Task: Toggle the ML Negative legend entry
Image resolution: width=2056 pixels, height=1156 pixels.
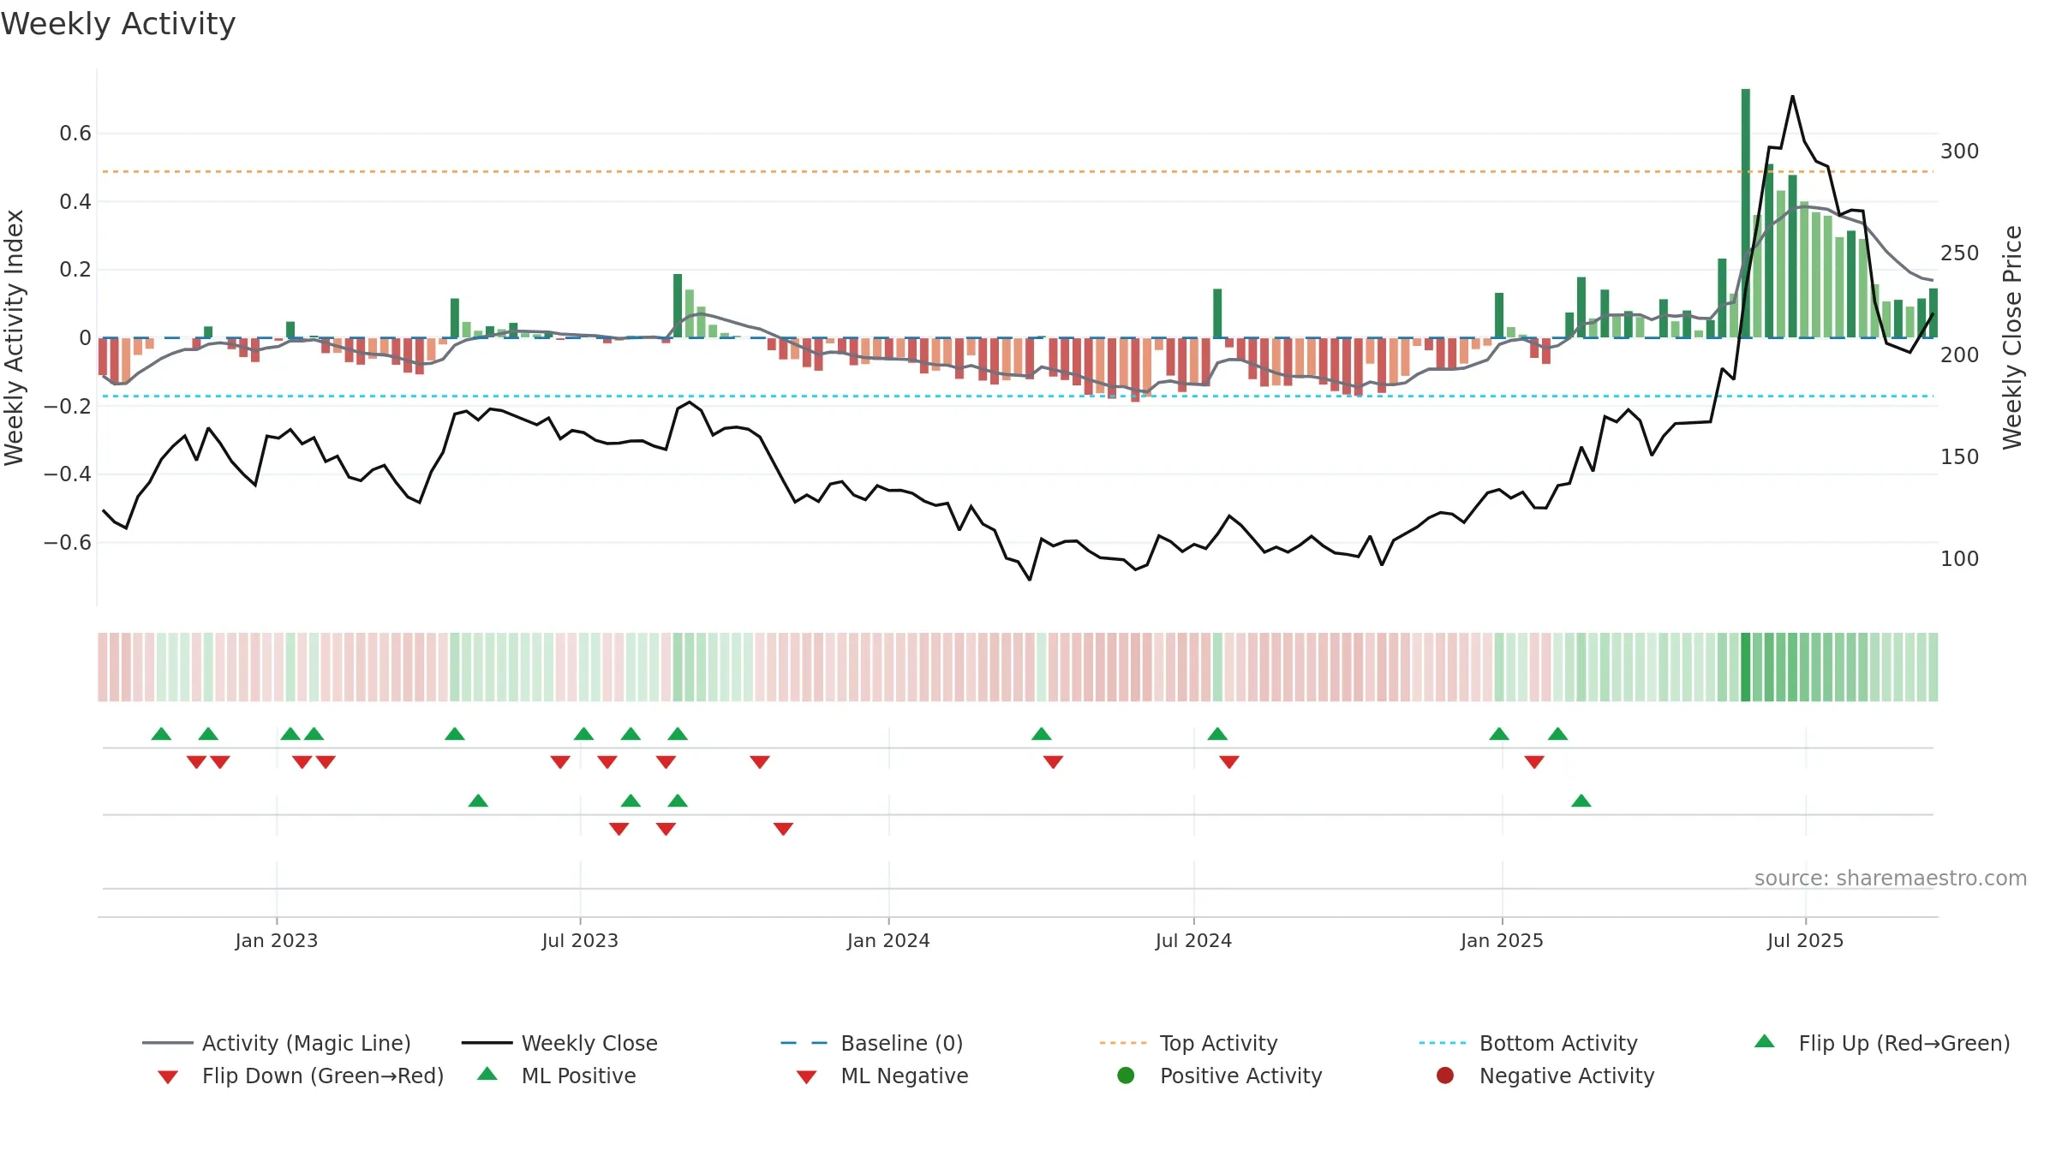Action: (x=882, y=1076)
